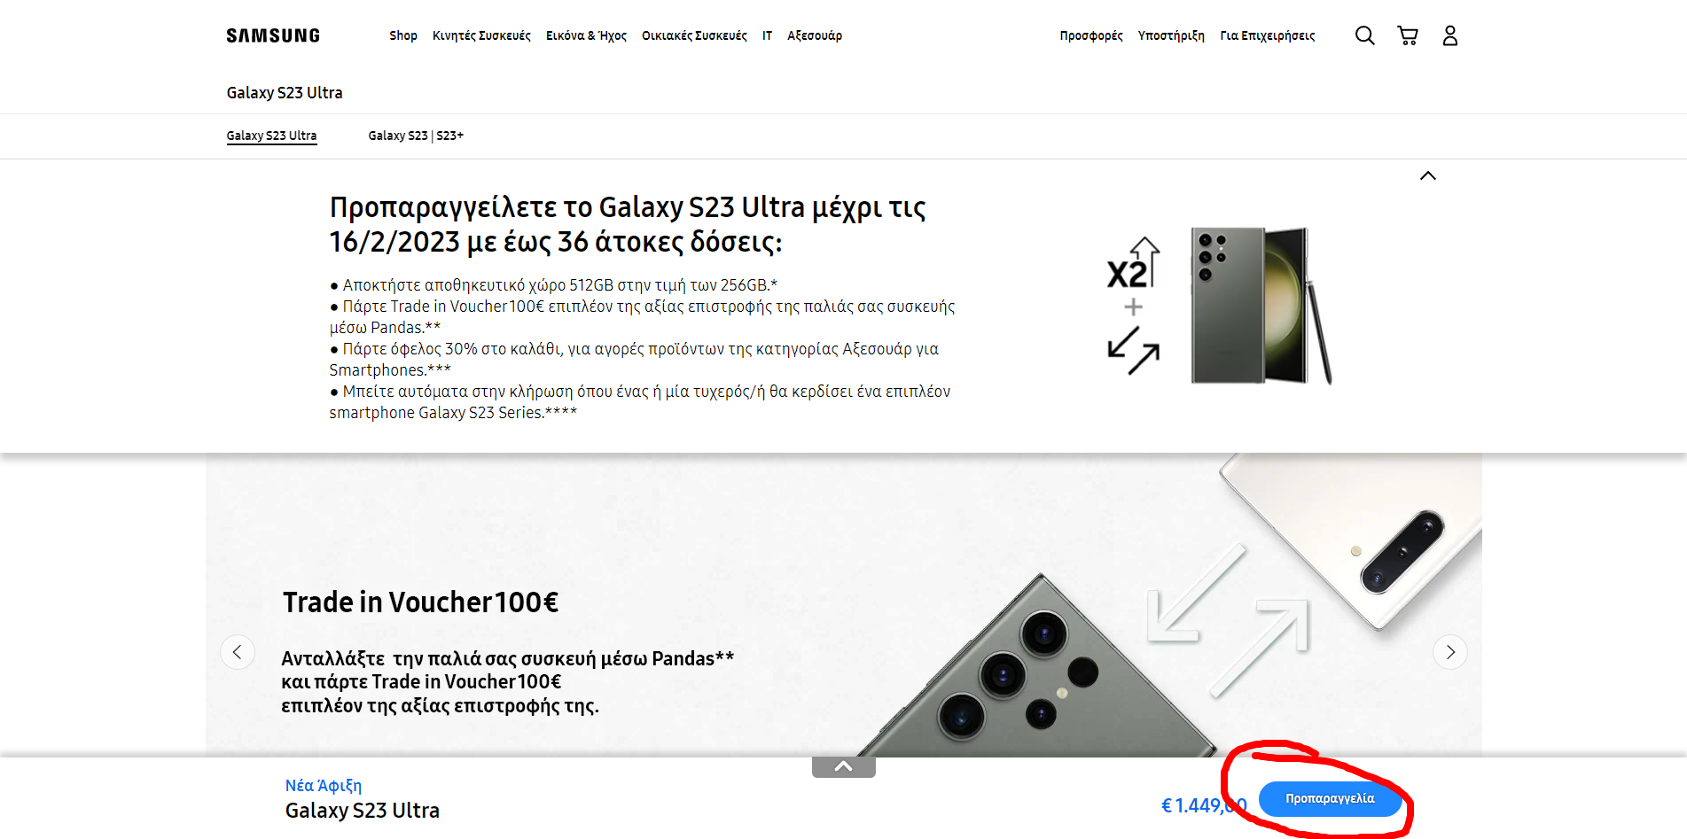Screen dimensions: 1687x839
Task: Open the shopping cart icon
Action: [1408, 35]
